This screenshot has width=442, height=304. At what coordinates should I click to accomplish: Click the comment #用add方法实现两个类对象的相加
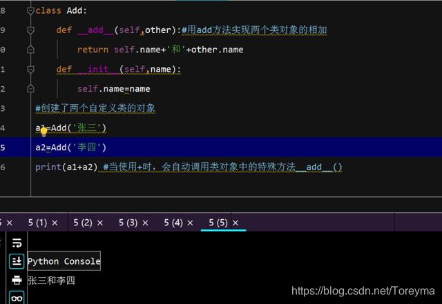click(254, 30)
